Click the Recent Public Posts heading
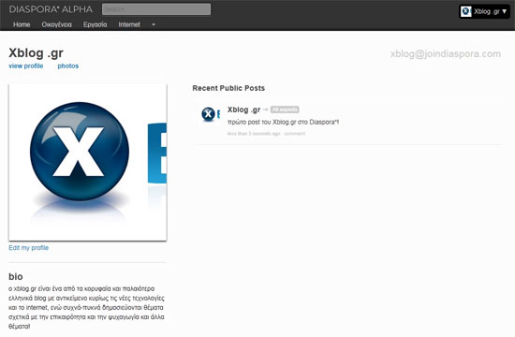The image size is (515, 337). 228,88
